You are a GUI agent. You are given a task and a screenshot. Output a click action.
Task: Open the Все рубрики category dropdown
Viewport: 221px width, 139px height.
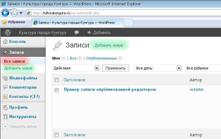click(x=203, y=68)
